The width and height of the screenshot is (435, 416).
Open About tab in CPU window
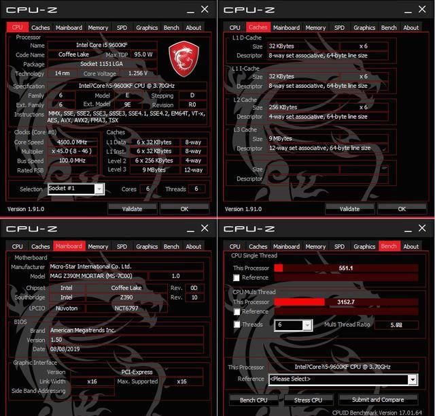(x=193, y=27)
